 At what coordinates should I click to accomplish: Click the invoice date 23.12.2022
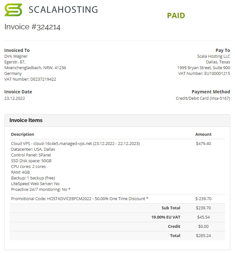click(15, 98)
